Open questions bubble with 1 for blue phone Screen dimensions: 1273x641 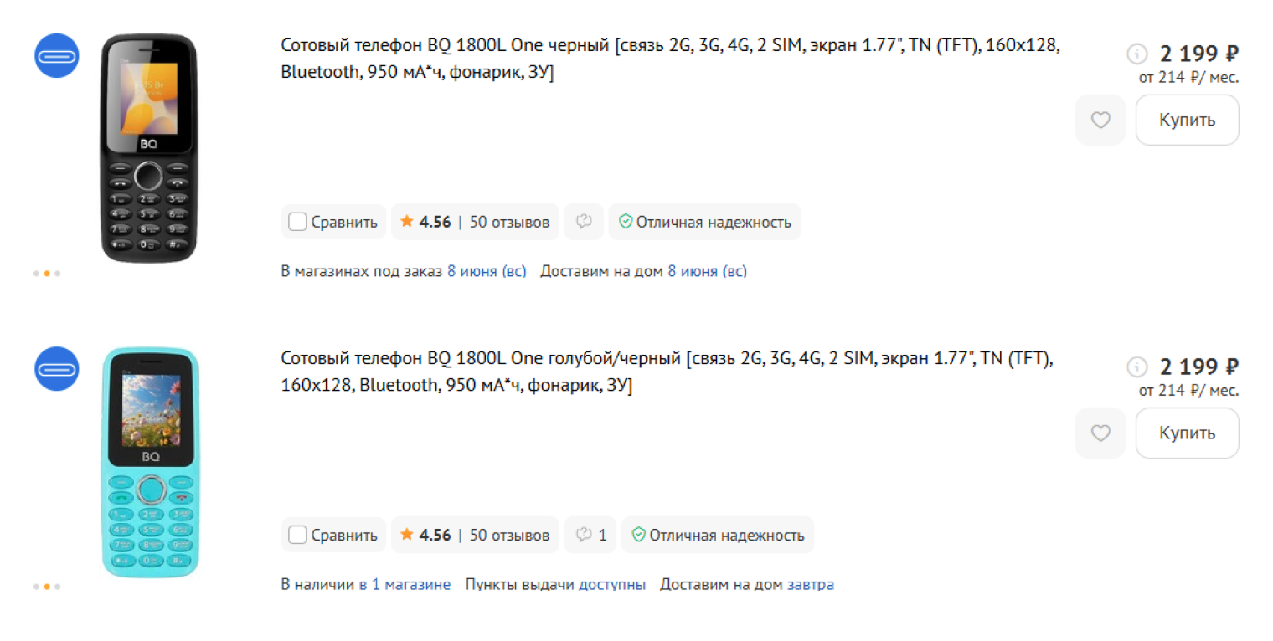pos(590,535)
